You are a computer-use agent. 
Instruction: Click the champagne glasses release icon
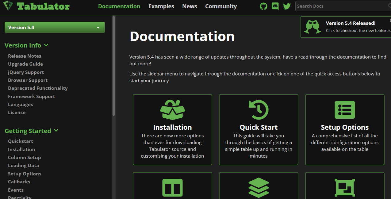[x=312, y=27]
